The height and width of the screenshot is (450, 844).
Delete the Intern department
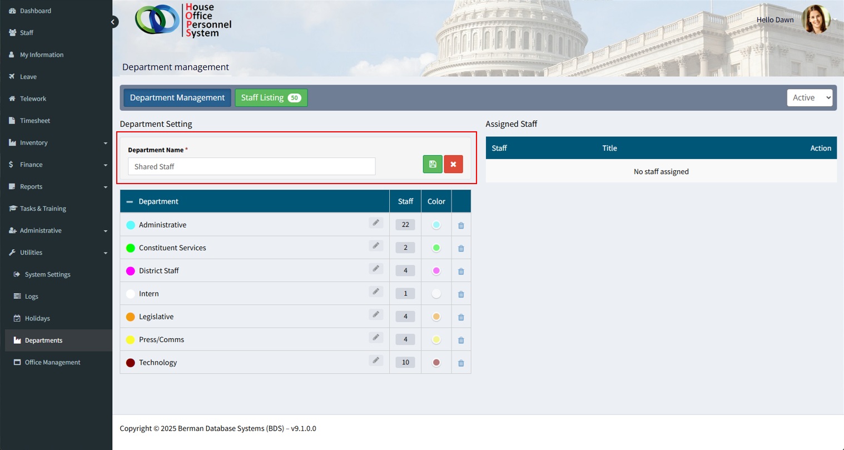click(x=461, y=294)
